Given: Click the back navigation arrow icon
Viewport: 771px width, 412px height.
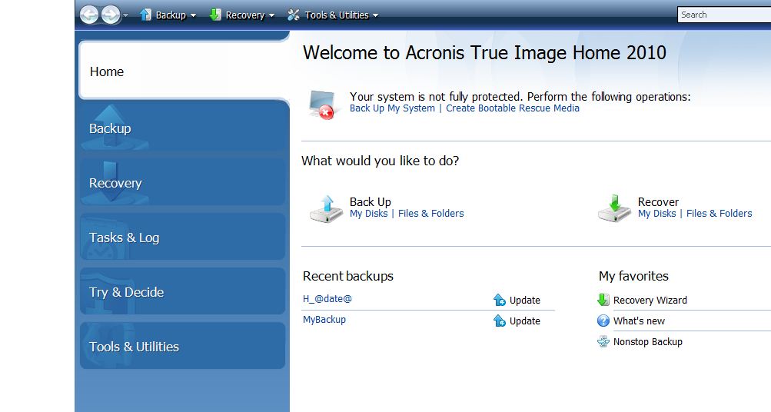Looking at the screenshot, I should click(x=89, y=15).
